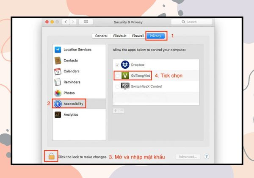Go forward with the right chevron

pyautogui.click(x=73, y=22)
